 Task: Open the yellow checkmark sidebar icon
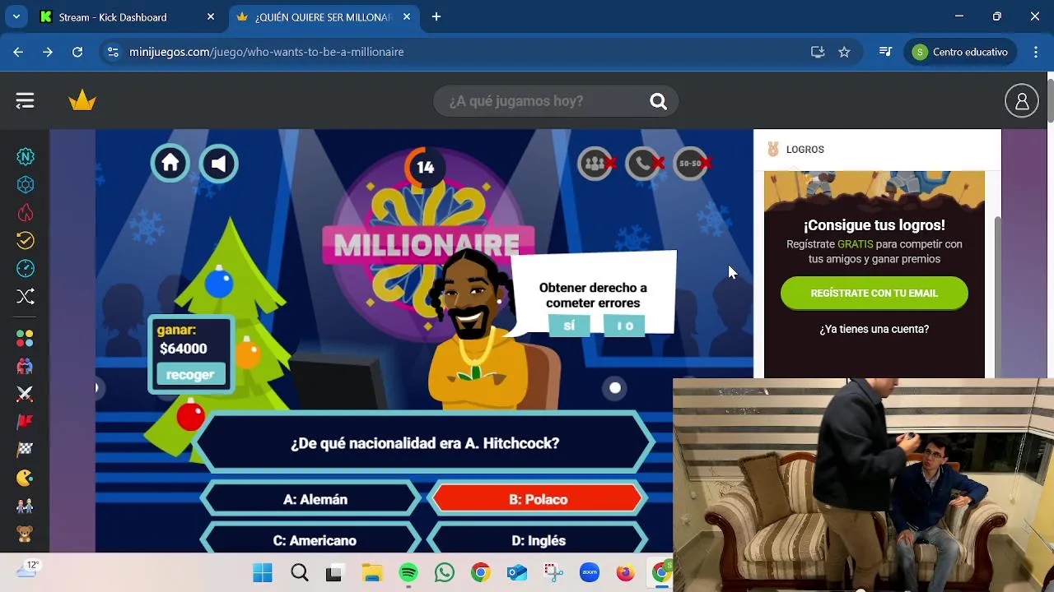tap(26, 240)
